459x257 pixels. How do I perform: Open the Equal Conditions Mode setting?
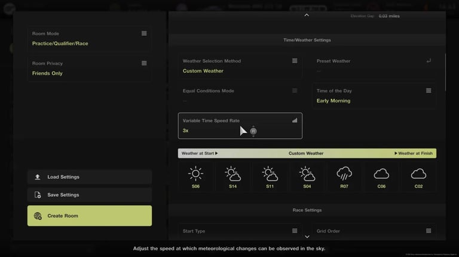coord(240,96)
